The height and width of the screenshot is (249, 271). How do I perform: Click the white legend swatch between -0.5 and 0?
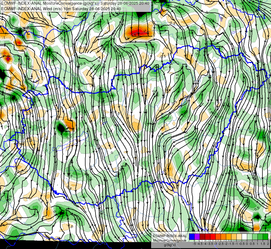(x=244, y=237)
